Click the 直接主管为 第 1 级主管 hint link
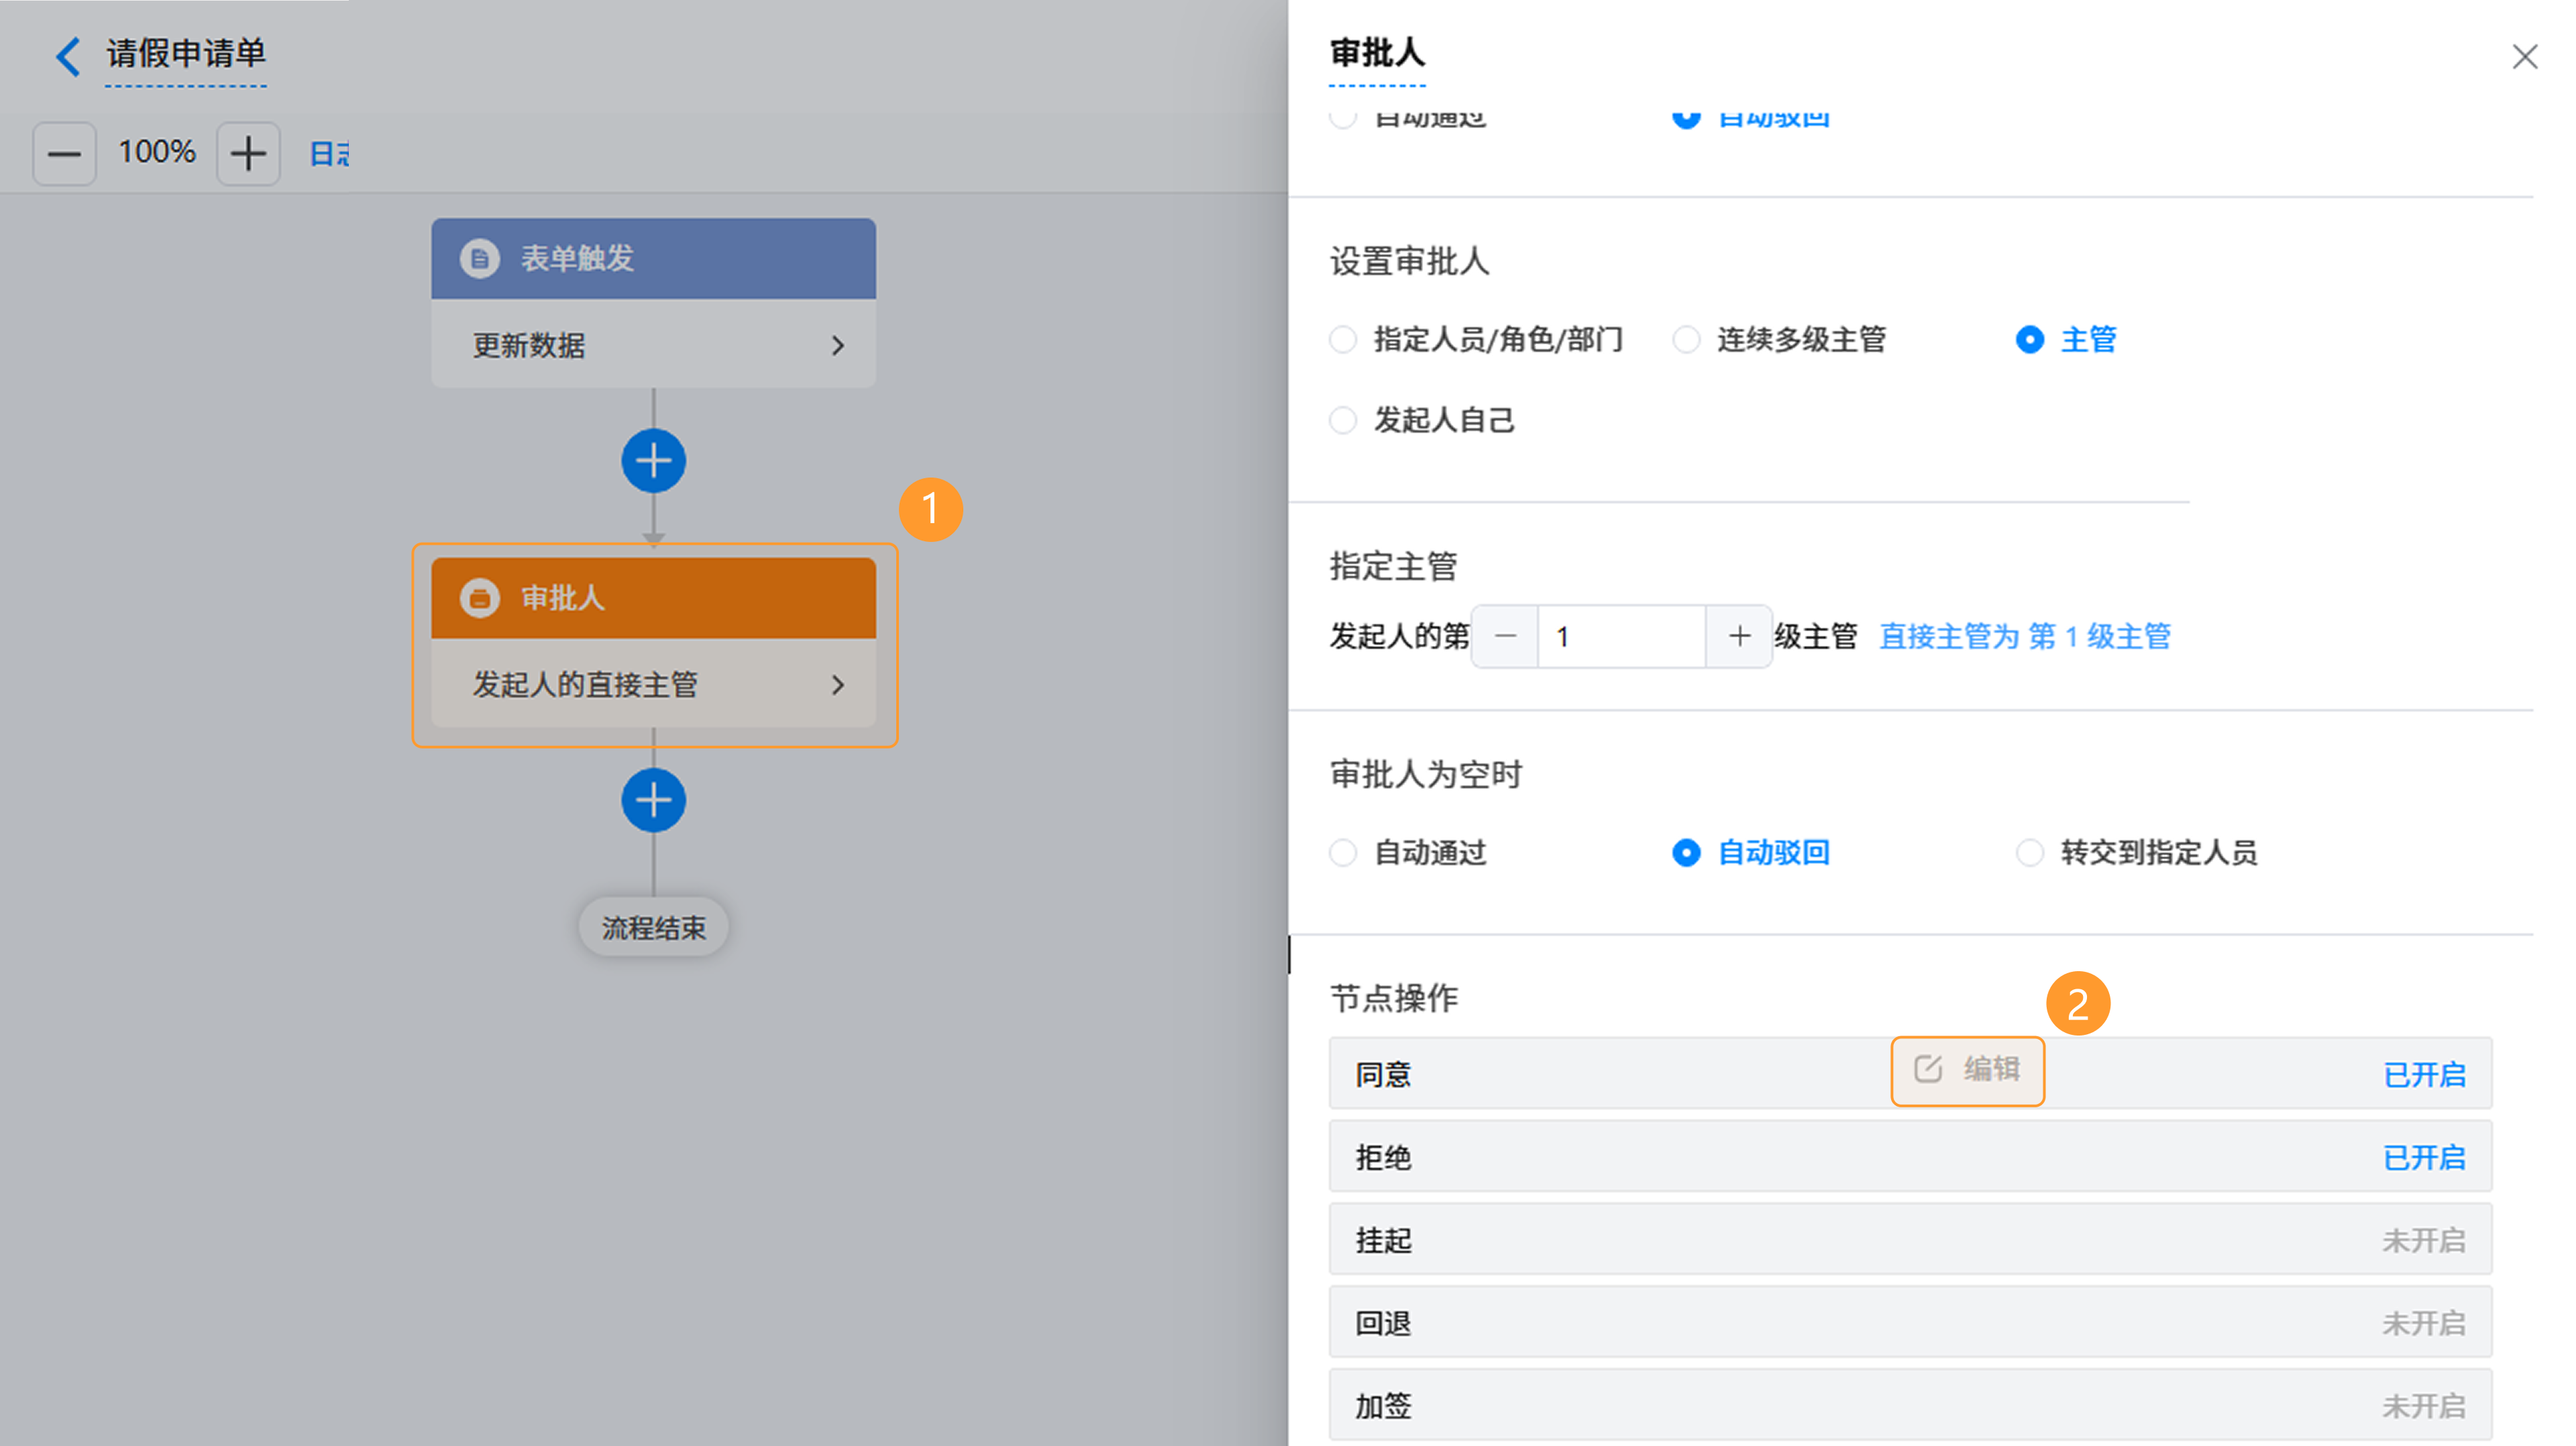This screenshot has width=2576, height=1446. point(2025,636)
